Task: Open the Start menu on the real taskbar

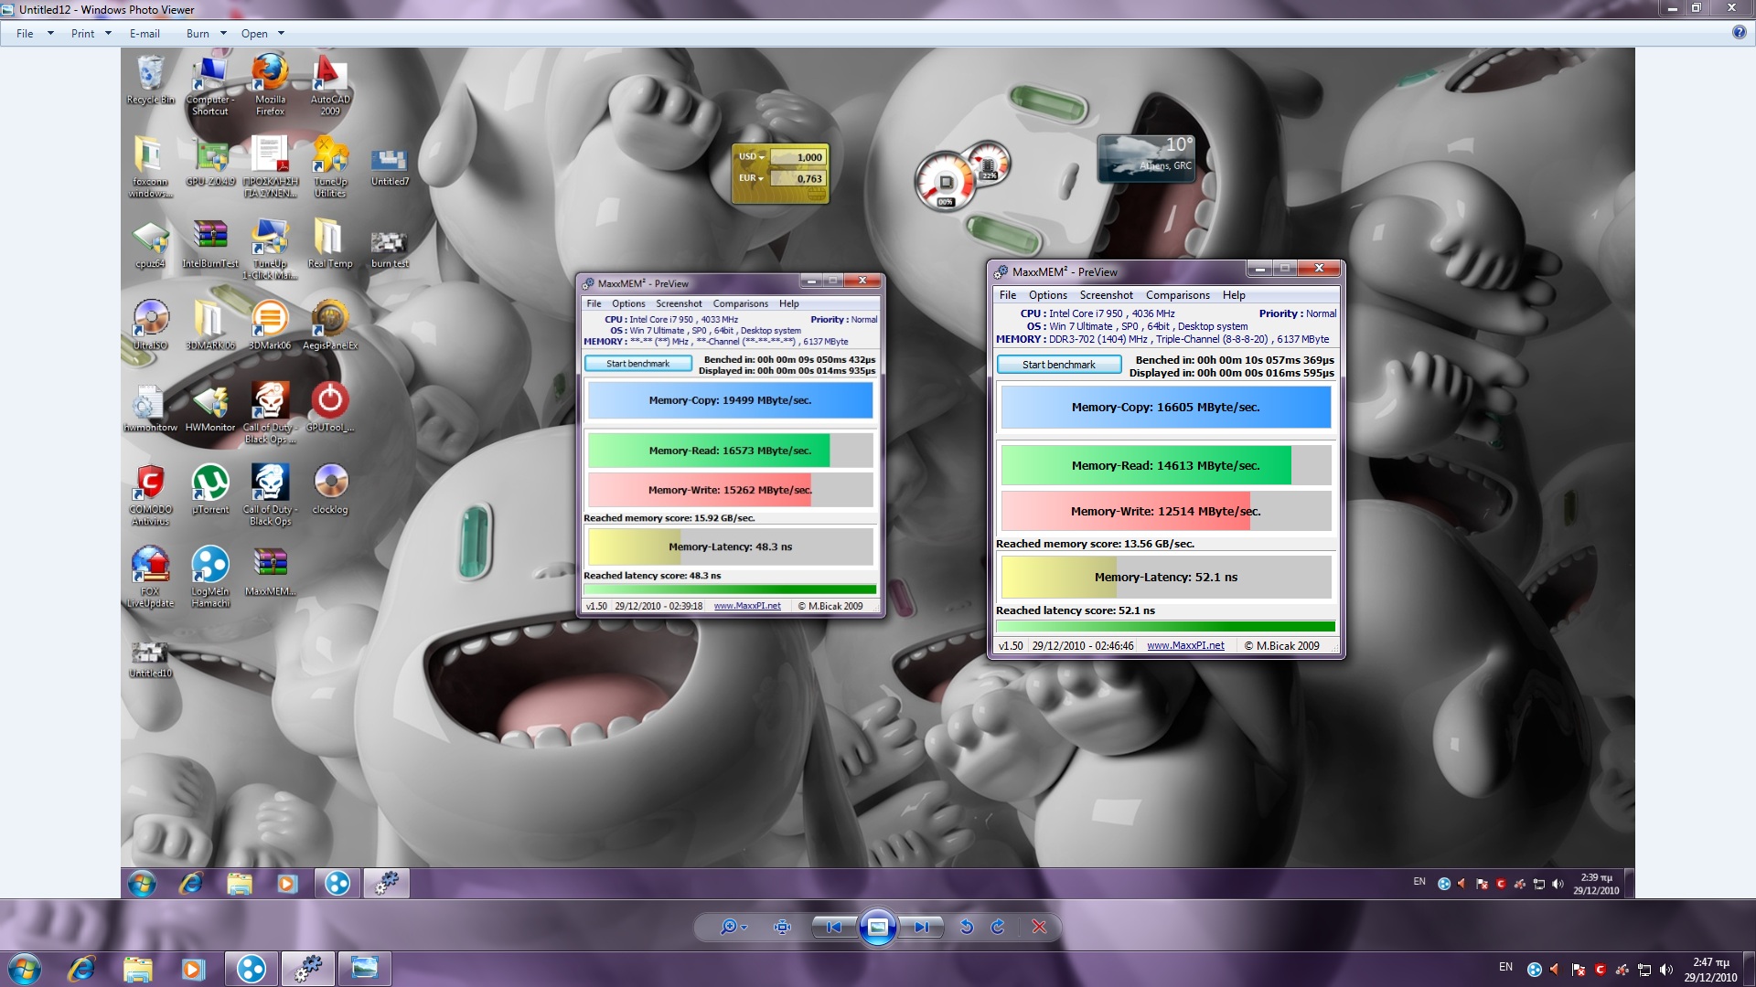Action: [x=25, y=969]
